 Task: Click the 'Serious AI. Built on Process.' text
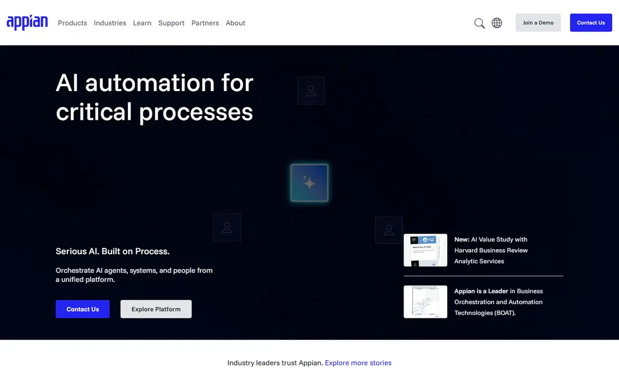(x=113, y=251)
